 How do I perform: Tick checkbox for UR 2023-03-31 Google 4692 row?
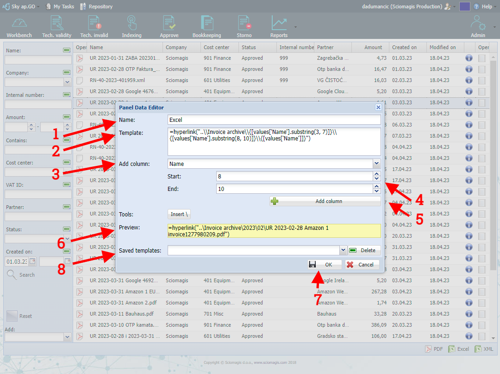pos(482,280)
